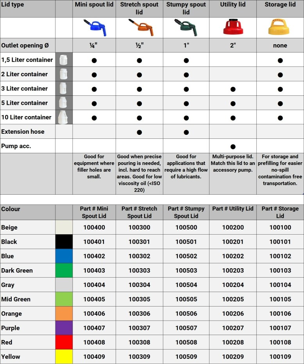This screenshot has height=364, width=304.
Task: Click the blue Mini spout lid image
Action: coord(95,28)
